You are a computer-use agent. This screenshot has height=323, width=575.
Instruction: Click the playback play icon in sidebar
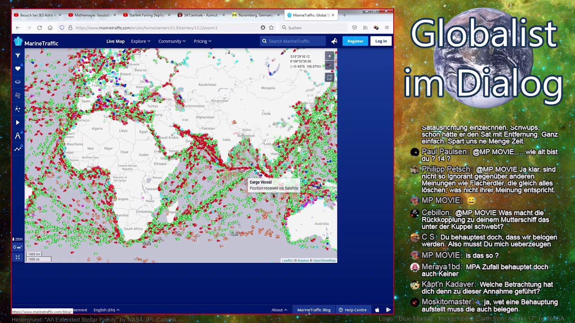point(18,122)
